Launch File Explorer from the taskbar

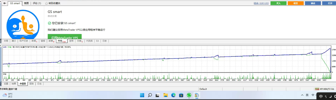pyautogui.click(x=165, y=95)
